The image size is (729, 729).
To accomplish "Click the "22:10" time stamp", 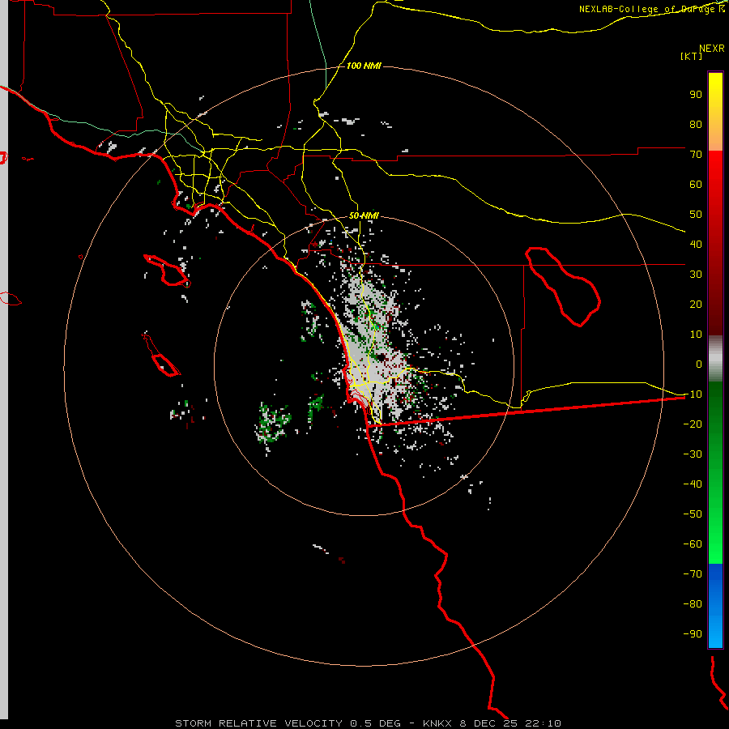I will (543, 723).
